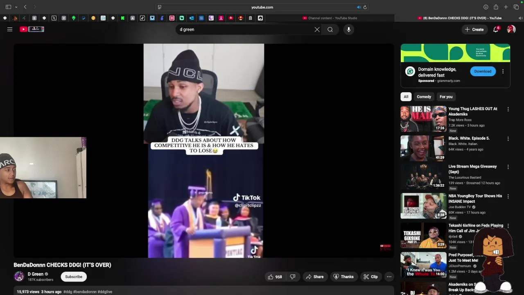Select the BenDaDonnn CHECKS DDG YouTube tab
Screen dimensions: 524x295
(x=460, y=18)
